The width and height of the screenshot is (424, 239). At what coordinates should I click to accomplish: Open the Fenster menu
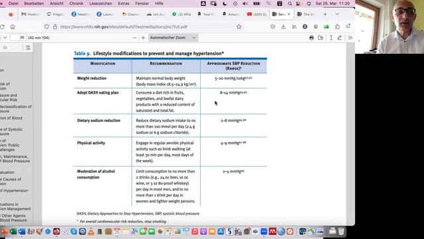coord(142,3)
